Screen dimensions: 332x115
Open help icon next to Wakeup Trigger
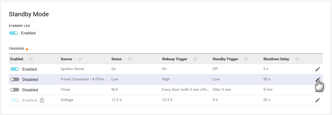[195, 59]
